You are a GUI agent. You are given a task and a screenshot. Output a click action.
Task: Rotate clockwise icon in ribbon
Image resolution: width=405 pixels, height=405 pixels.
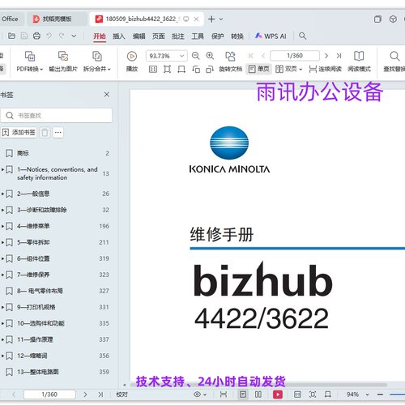tap(210, 70)
